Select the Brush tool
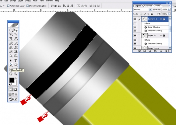The width and height of the screenshot is (176, 125). (16, 43)
